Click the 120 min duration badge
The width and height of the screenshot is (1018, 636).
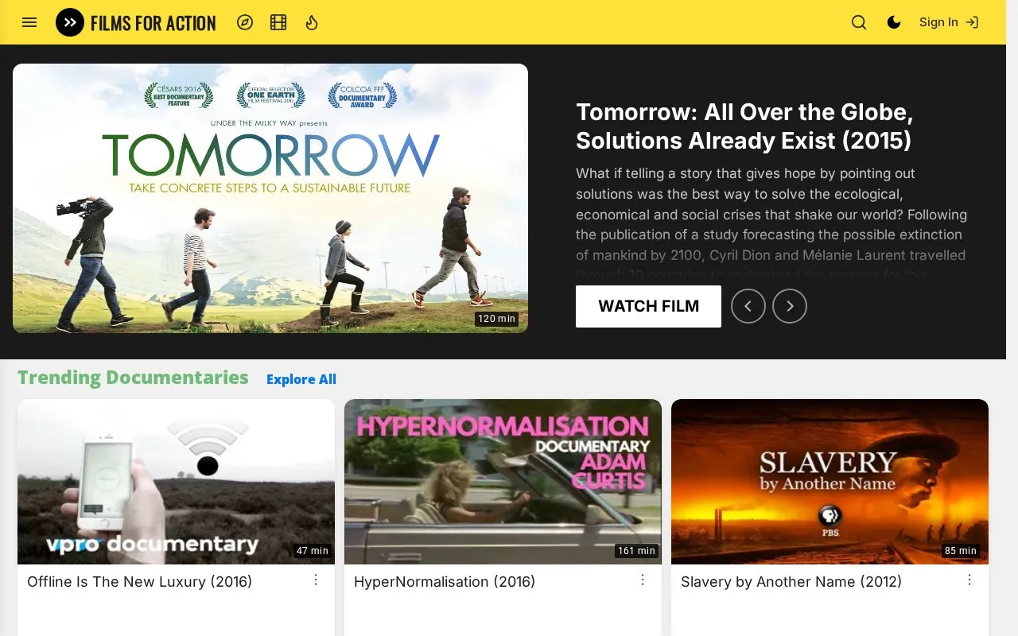(x=497, y=319)
